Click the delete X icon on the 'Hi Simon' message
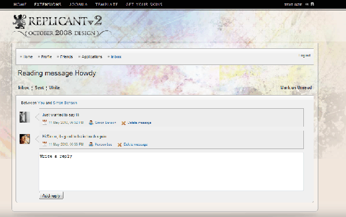 (x=119, y=144)
